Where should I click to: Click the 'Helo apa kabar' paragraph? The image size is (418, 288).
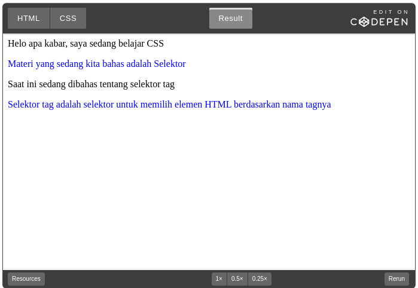coord(86,44)
